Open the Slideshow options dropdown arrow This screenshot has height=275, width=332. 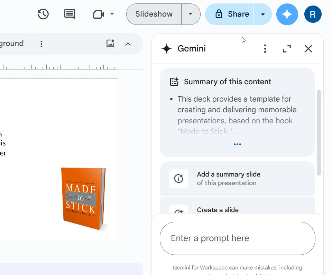(x=191, y=14)
